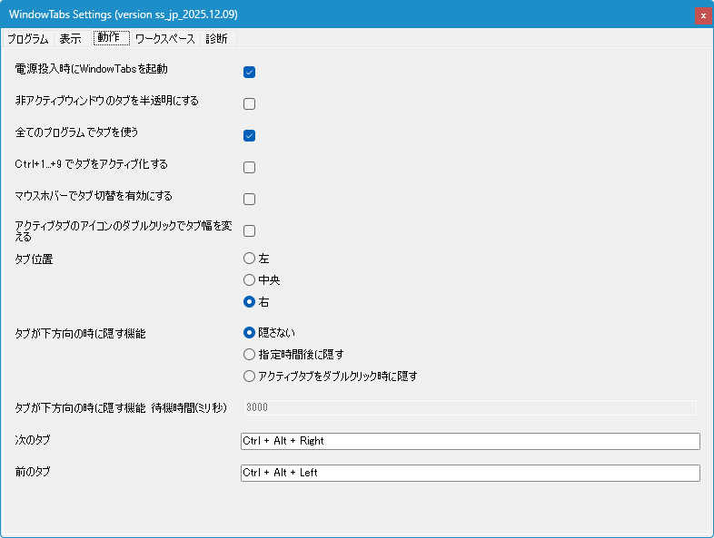
Task: Close the WindowTabs Settings window
Action: coord(703,15)
